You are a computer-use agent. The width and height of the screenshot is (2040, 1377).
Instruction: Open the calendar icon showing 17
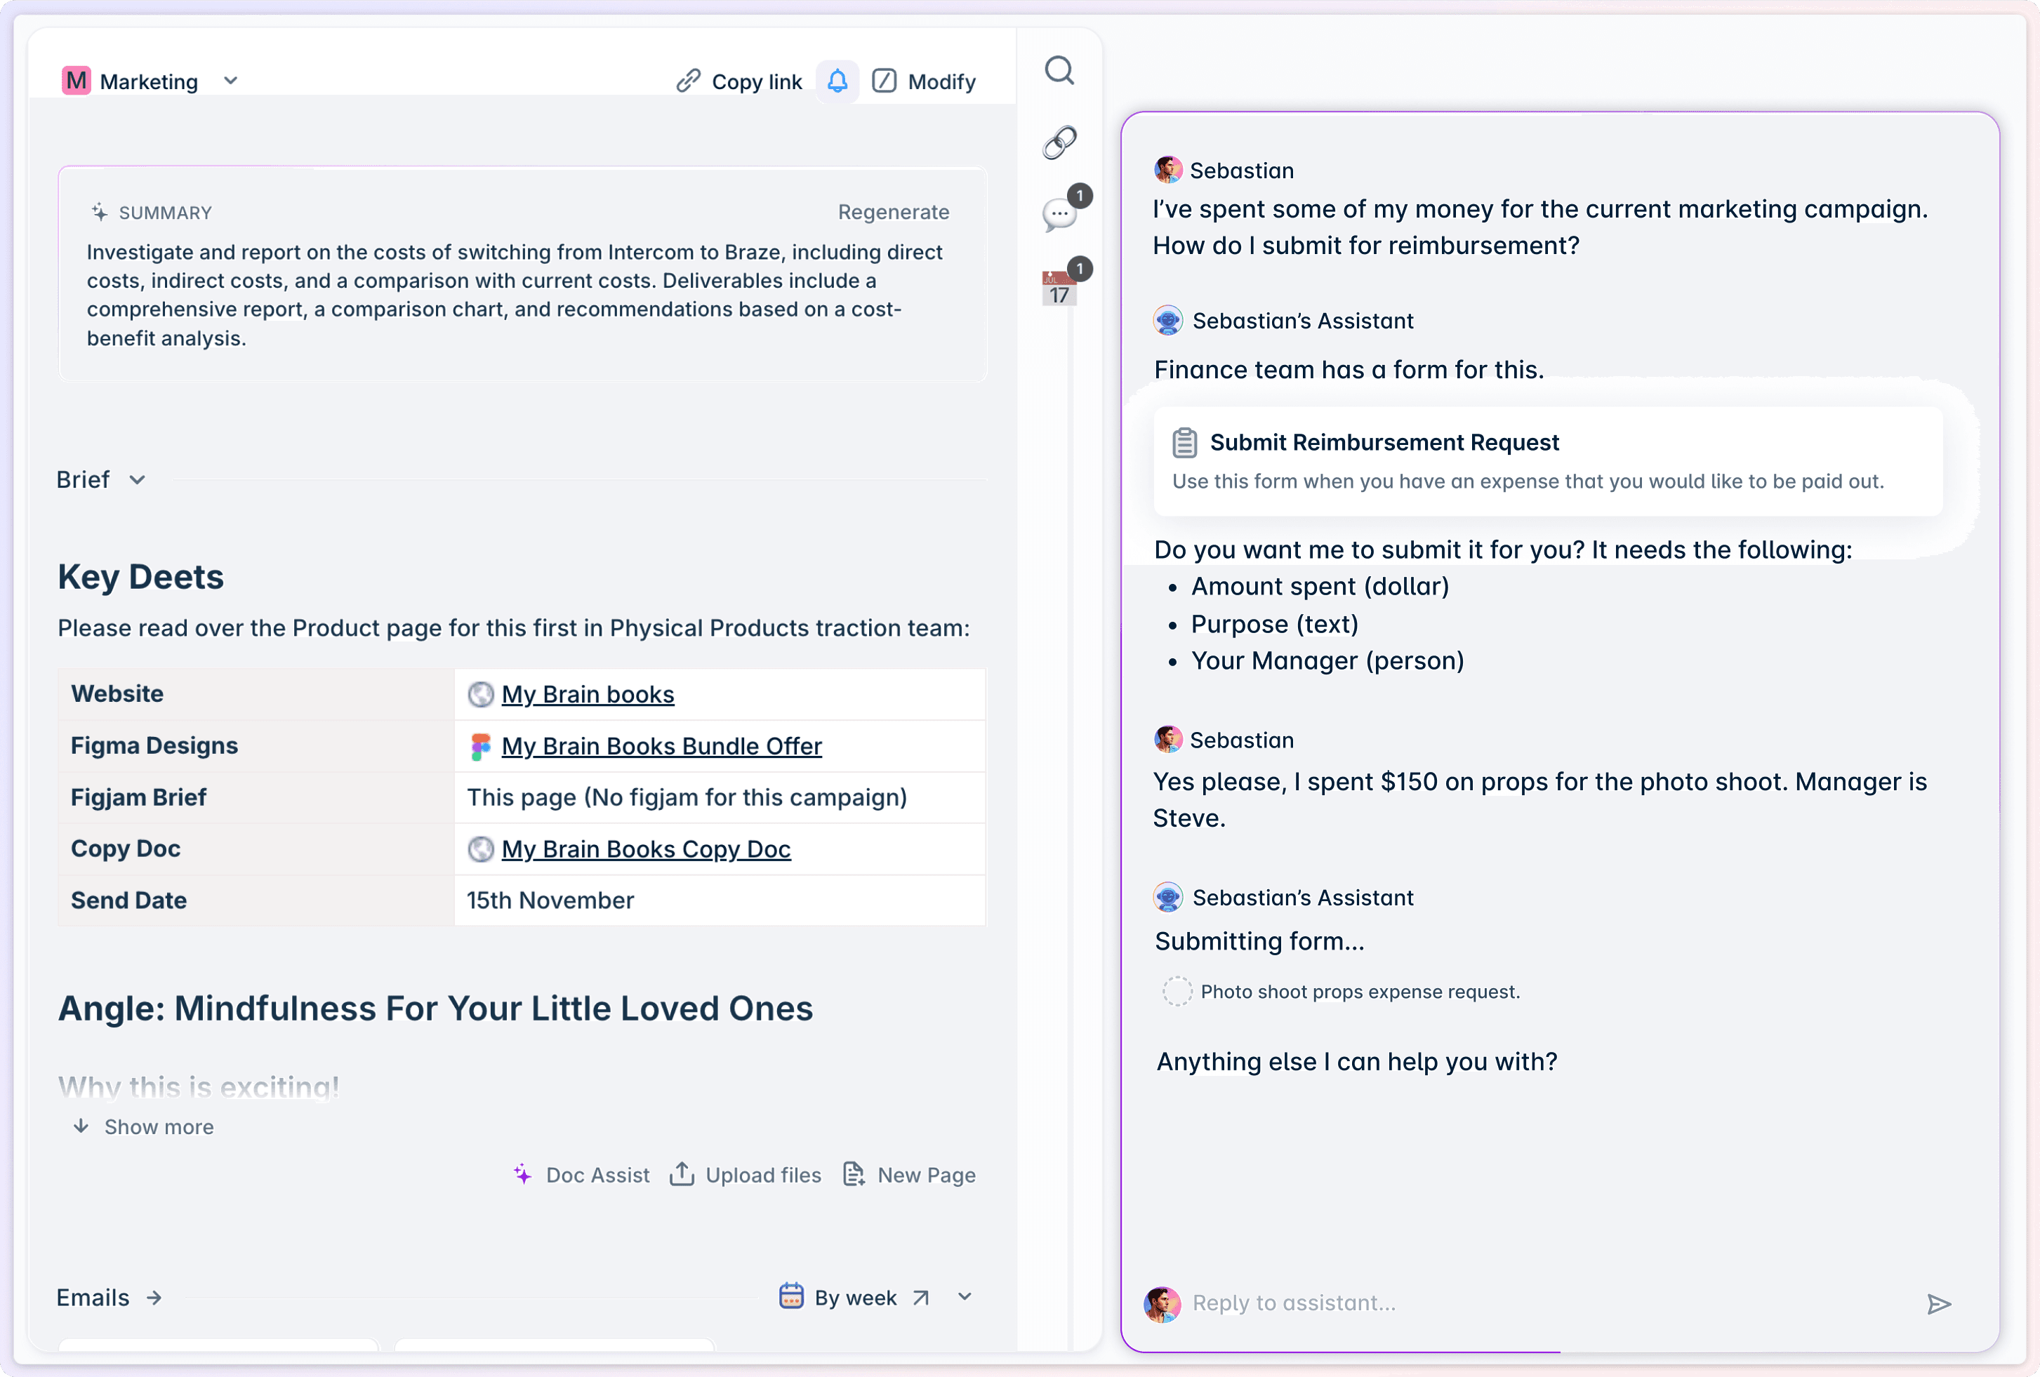pos(1059,288)
